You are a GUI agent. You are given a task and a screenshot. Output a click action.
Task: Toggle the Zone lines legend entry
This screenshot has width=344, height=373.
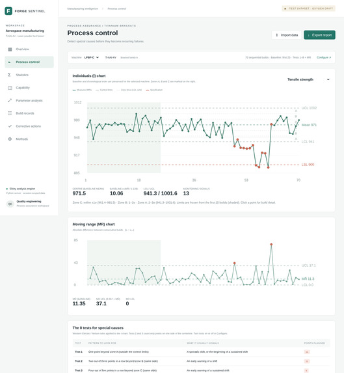coord(129,90)
